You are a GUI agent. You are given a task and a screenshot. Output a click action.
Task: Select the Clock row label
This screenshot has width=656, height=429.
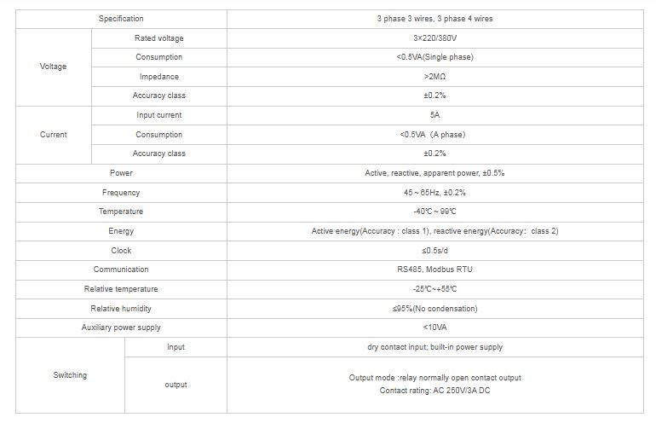click(x=121, y=251)
